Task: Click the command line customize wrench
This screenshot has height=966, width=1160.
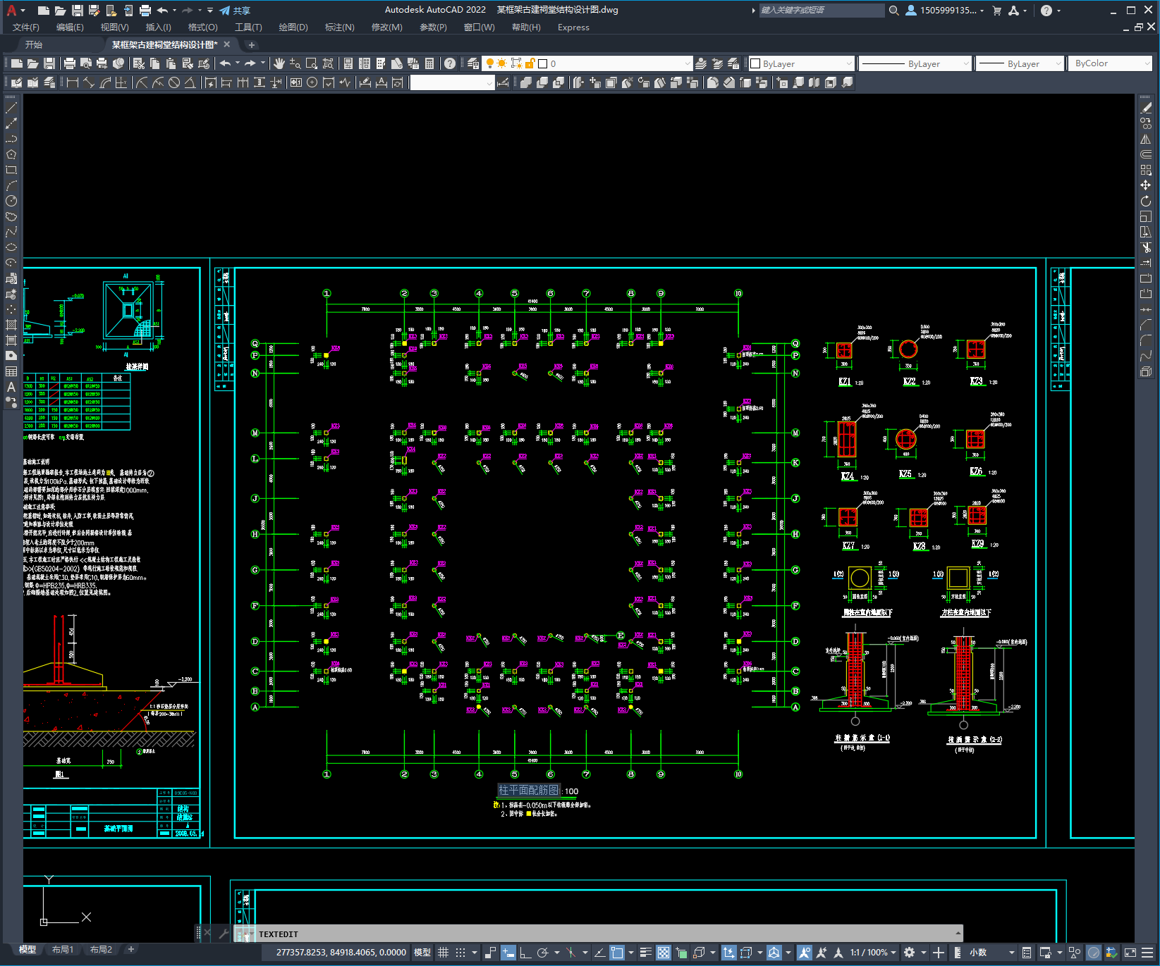Action: click(x=224, y=934)
